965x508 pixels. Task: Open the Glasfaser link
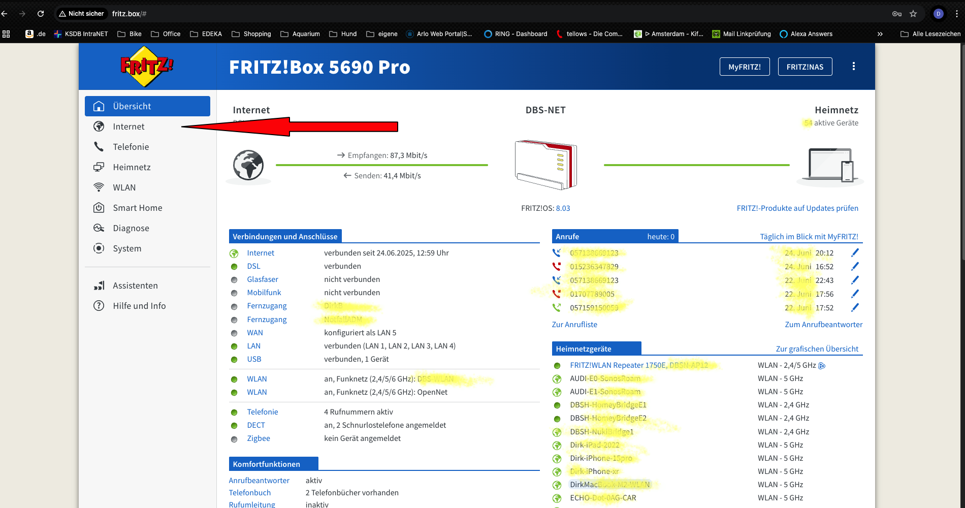(263, 279)
